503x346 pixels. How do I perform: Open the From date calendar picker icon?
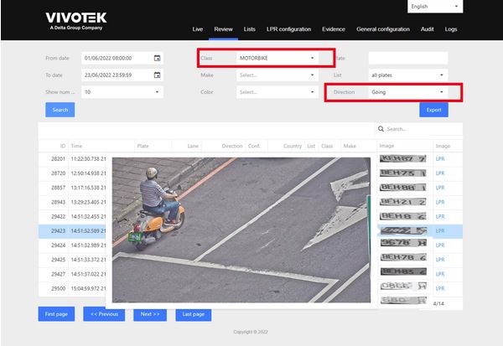click(x=158, y=58)
